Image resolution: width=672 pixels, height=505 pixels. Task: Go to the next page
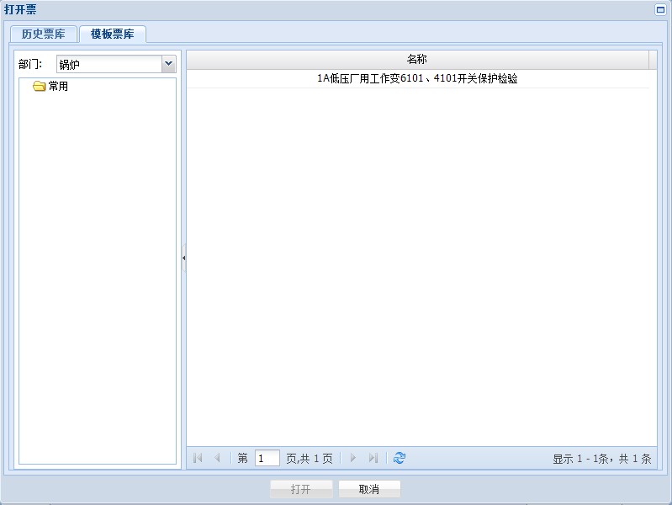tap(353, 458)
